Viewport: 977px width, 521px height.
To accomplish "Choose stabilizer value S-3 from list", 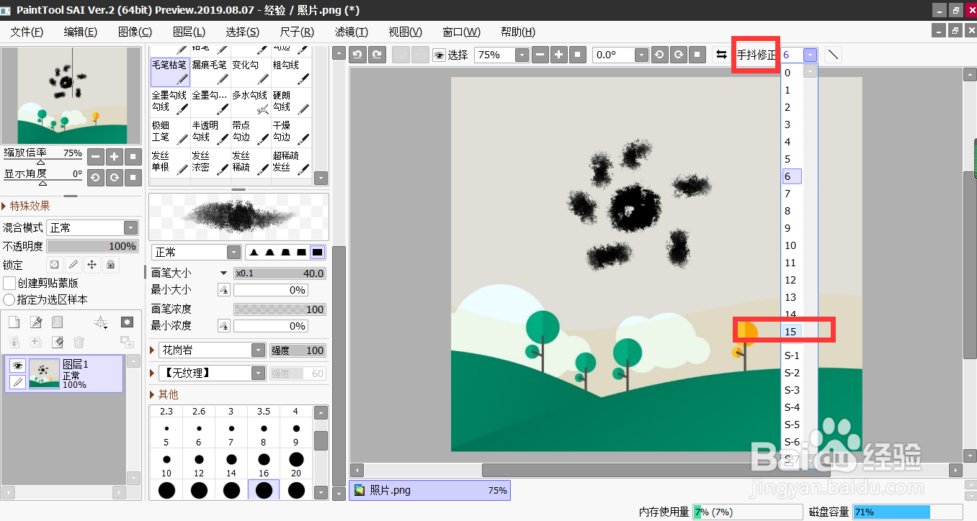I will coord(792,390).
